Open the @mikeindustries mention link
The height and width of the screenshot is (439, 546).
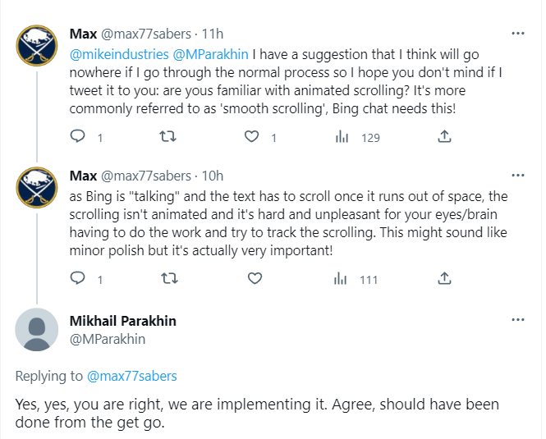[x=119, y=54]
